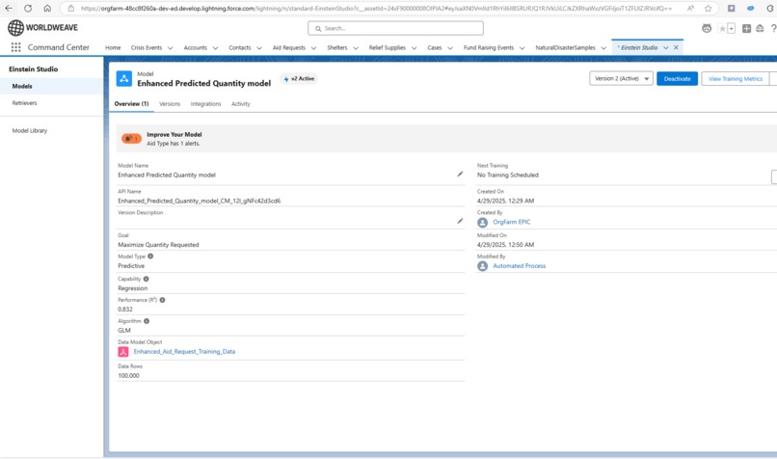The height and width of the screenshot is (459, 777).
Task: Click the 0.832 performance value
Action: (x=125, y=310)
